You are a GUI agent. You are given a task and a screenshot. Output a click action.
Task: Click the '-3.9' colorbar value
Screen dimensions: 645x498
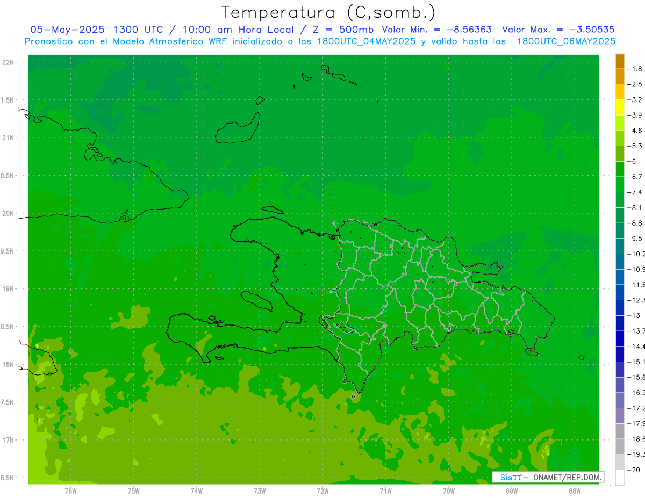[635, 115]
